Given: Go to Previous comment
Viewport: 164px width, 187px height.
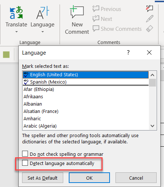Looking at the screenshot, I should pos(107,9).
